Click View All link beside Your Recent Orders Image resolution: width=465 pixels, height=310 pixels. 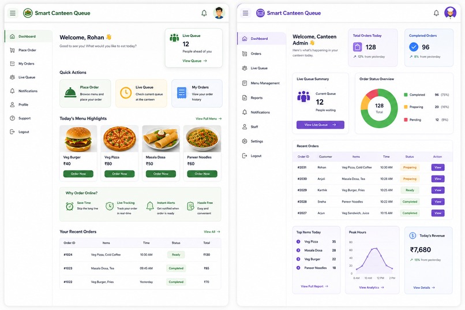pyautogui.click(x=212, y=231)
